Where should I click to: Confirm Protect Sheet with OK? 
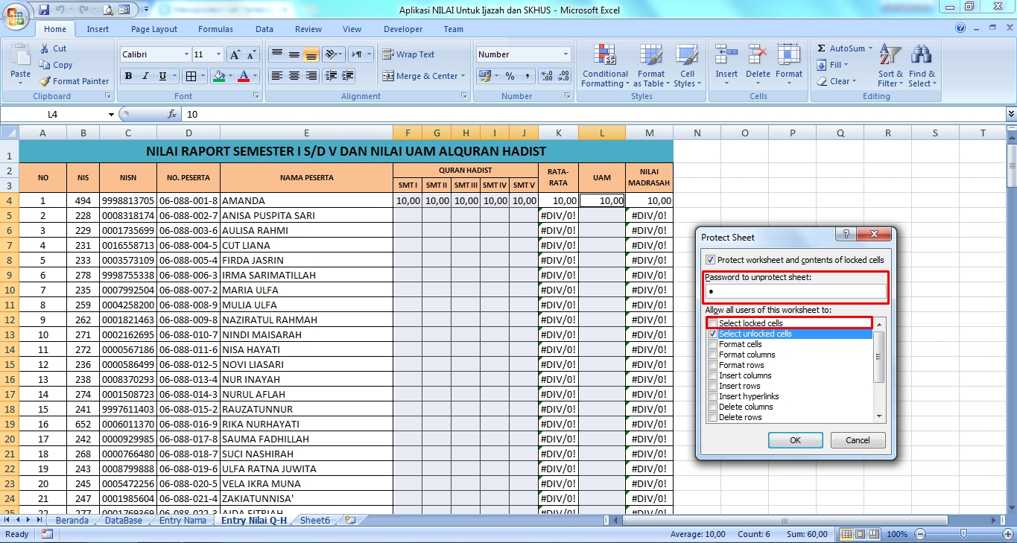point(795,440)
